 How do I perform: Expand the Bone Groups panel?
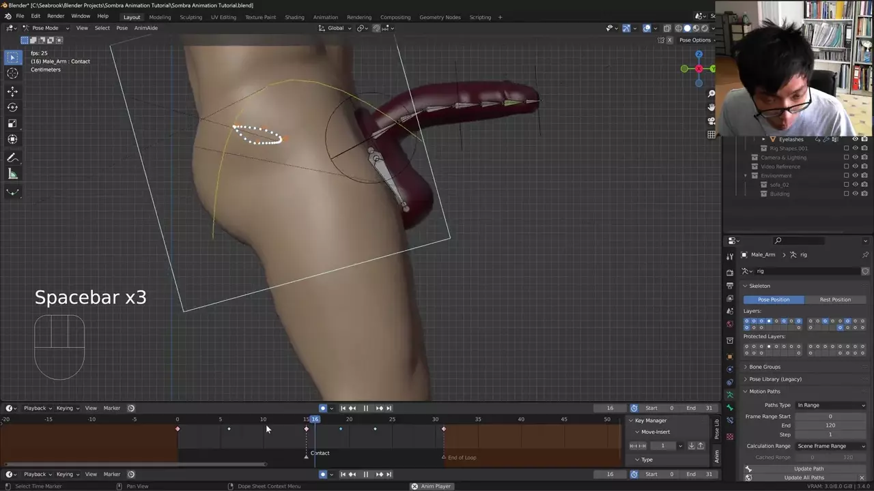[765, 367]
